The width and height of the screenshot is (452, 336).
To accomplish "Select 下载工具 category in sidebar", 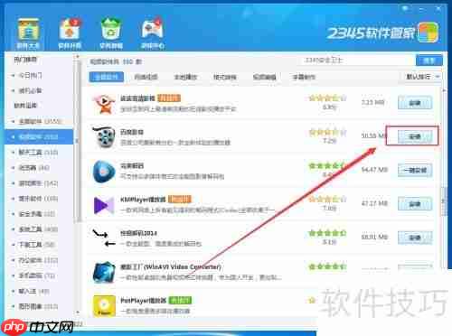I will [x=37, y=245].
